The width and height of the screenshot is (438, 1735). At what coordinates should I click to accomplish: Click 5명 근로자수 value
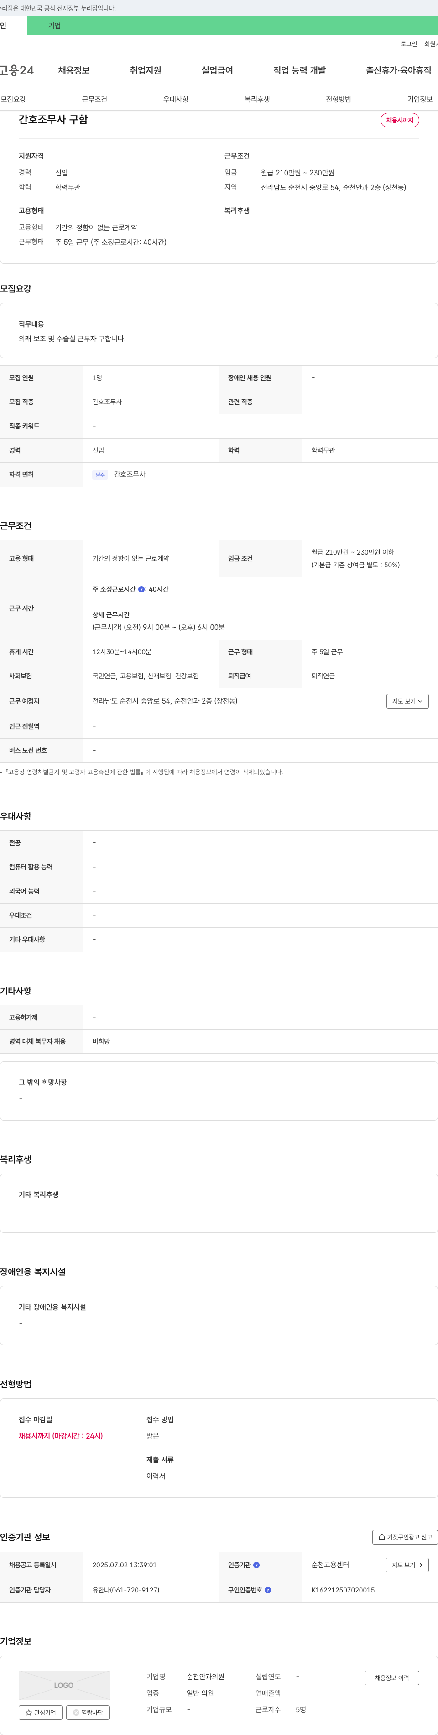301,1709
